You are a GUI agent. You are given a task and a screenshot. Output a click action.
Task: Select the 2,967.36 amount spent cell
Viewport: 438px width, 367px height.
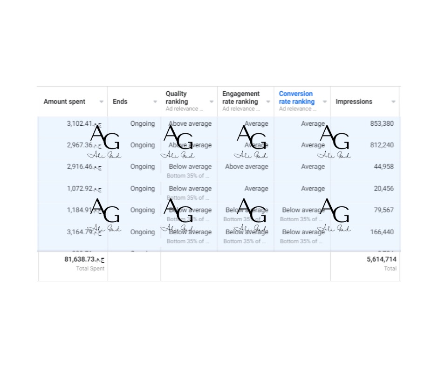(84, 145)
